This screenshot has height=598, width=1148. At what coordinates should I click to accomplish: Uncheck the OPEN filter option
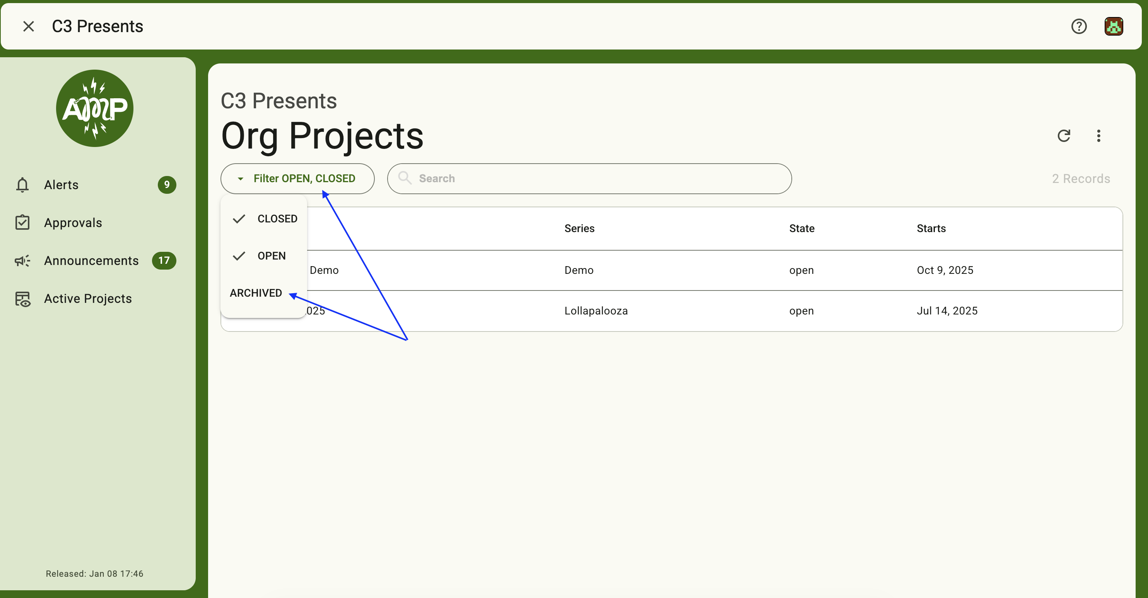click(264, 255)
